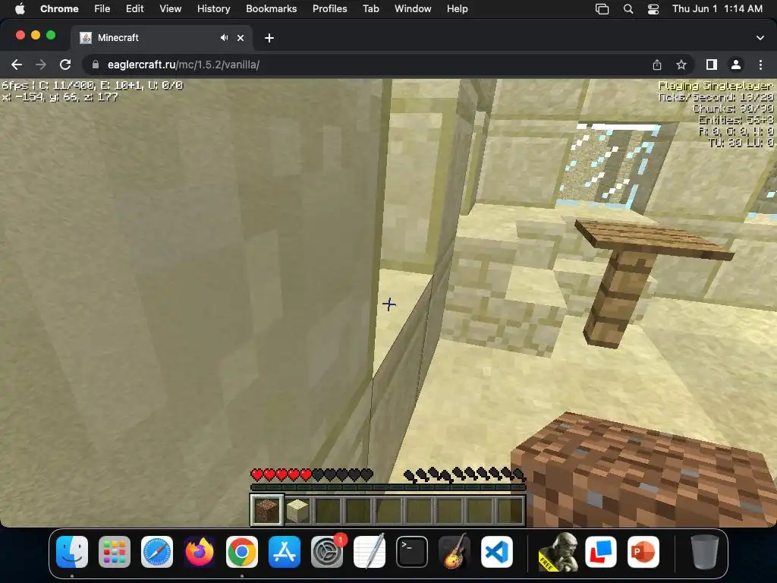Open the Chrome profile avatar
777x583 pixels.
pos(736,65)
